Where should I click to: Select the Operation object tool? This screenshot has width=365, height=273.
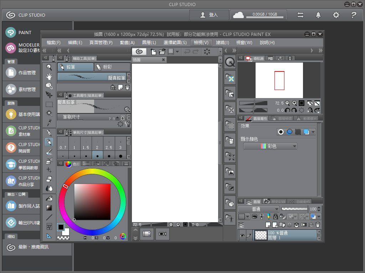coord(49,86)
